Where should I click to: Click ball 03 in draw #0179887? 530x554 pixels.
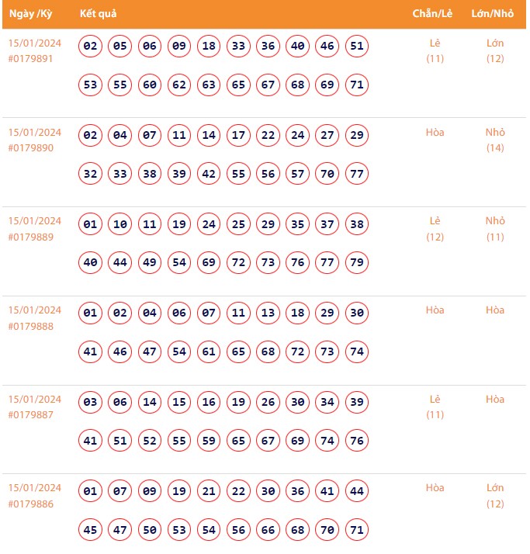(x=91, y=403)
